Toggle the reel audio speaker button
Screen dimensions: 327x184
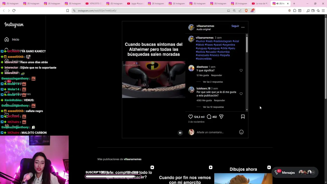tap(180, 133)
